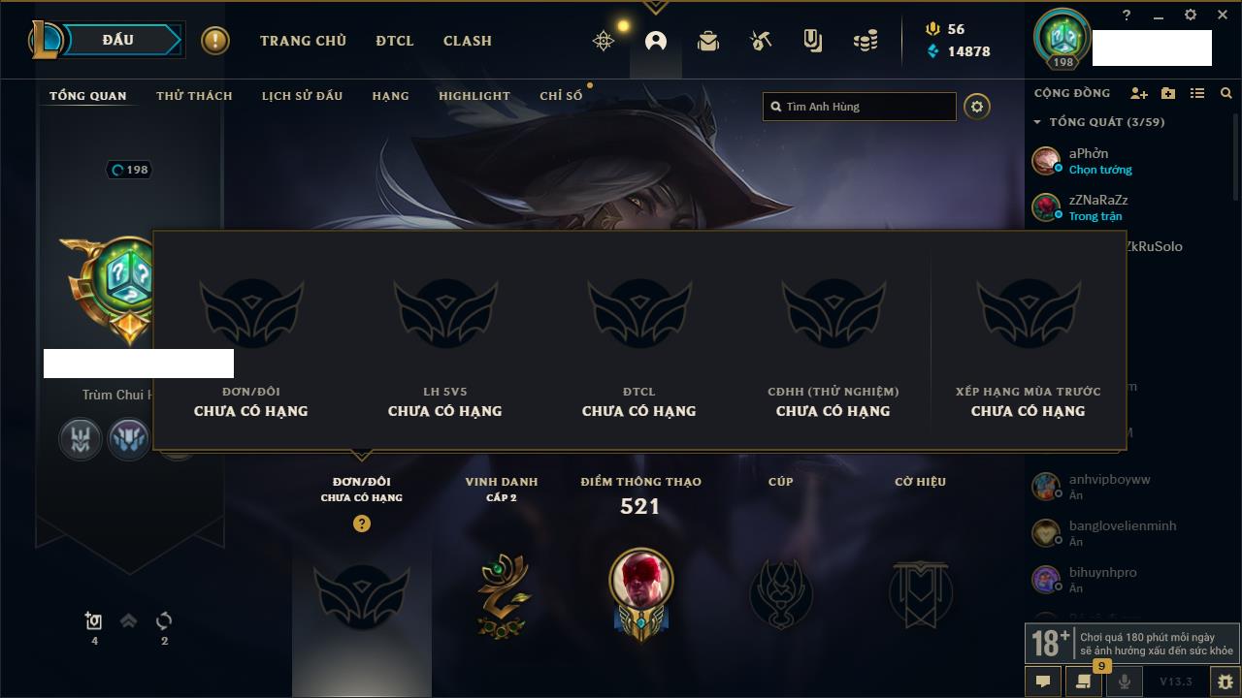Click the social panel search icon
The image size is (1242, 698).
[1226, 93]
